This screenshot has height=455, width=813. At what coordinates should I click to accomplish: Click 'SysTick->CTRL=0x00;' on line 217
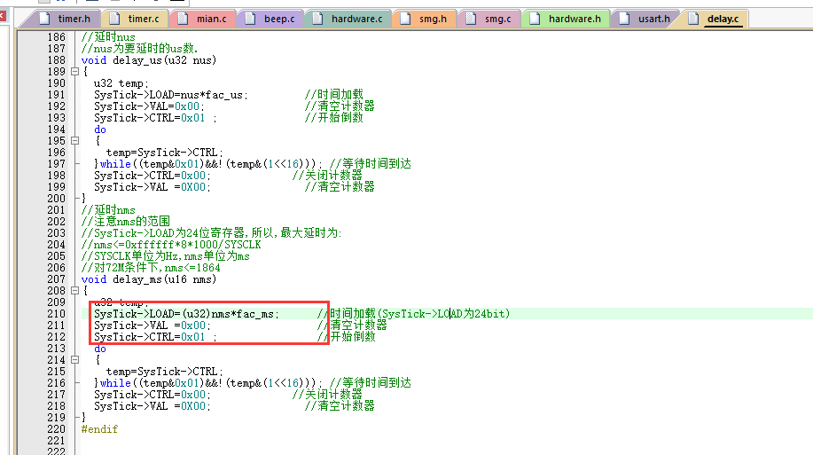152,395
